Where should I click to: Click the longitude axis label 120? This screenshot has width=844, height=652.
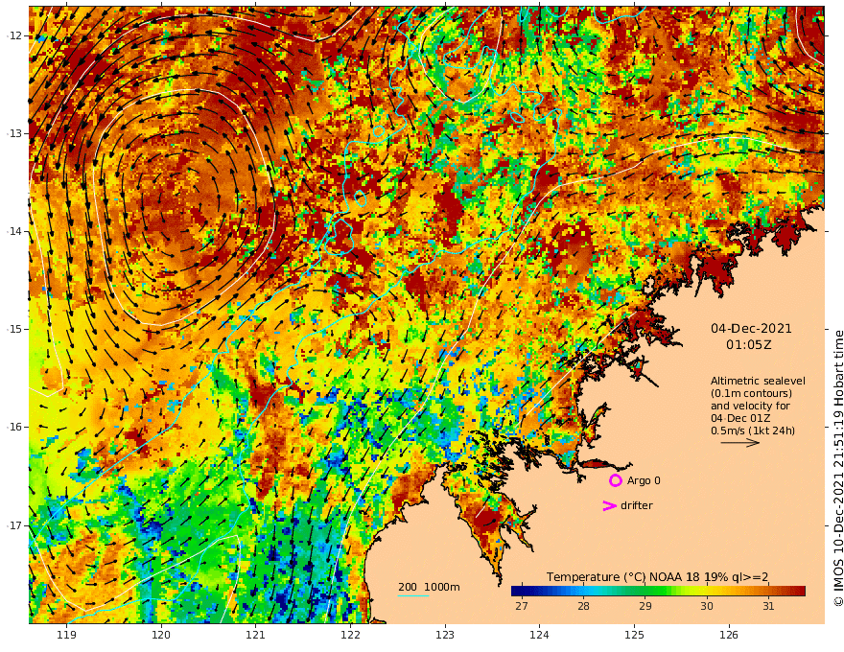161,635
